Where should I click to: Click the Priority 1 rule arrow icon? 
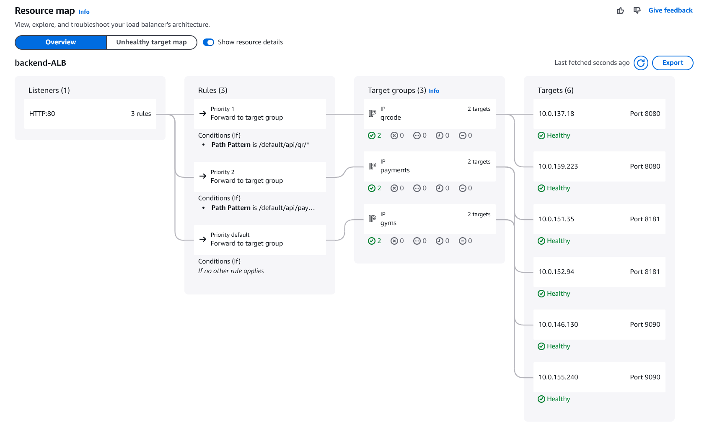[203, 113]
